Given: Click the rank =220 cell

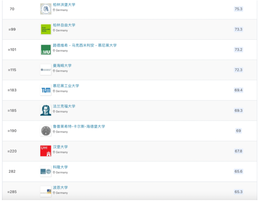Looking at the screenshot, I should (x=12, y=151).
